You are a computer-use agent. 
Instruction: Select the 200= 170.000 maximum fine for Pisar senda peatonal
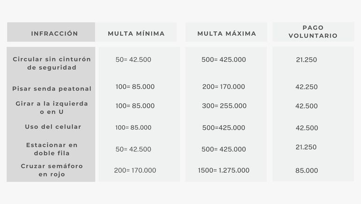(223, 87)
